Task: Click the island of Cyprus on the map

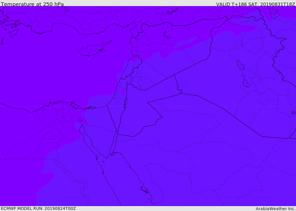Action: click(92, 49)
